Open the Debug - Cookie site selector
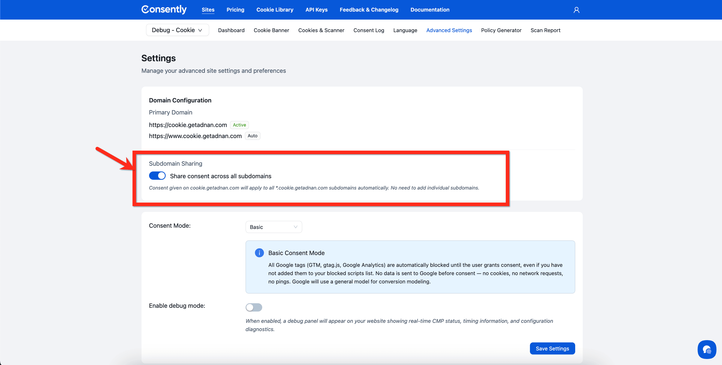The height and width of the screenshot is (365, 722). [177, 30]
